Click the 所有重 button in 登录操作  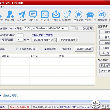point(105,48)
